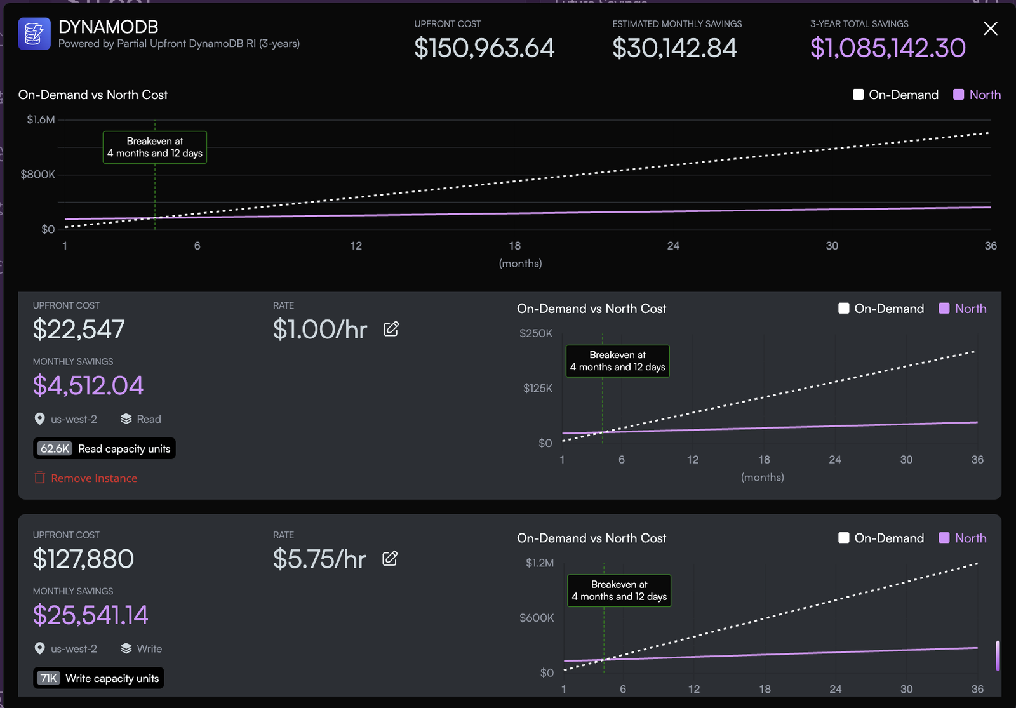Click the $5.75/hr rate text
Viewport: 1016px width, 708px height.
(x=319, y=559)
